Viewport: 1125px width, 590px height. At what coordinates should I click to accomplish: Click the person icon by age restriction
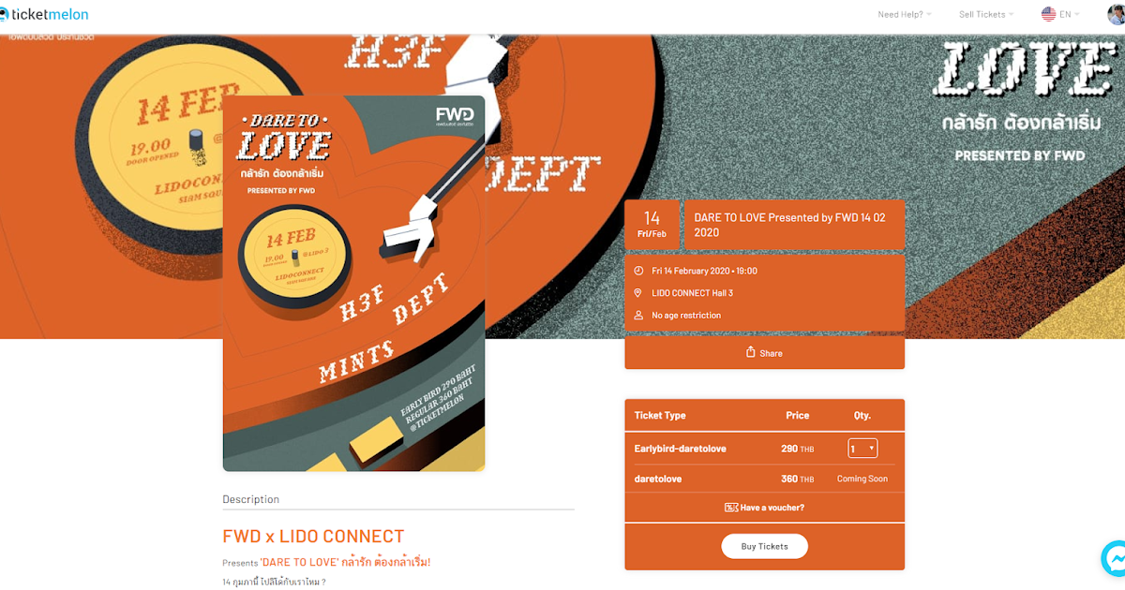pos(638,316)
